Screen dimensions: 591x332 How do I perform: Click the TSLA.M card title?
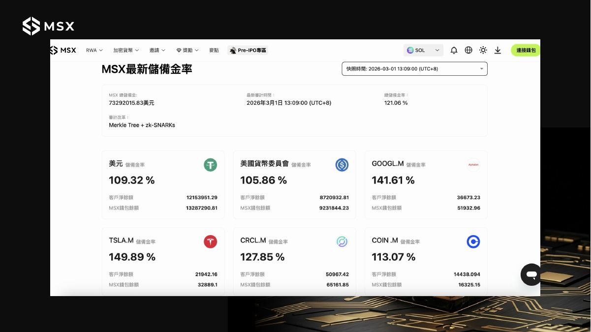pos(121,241)
